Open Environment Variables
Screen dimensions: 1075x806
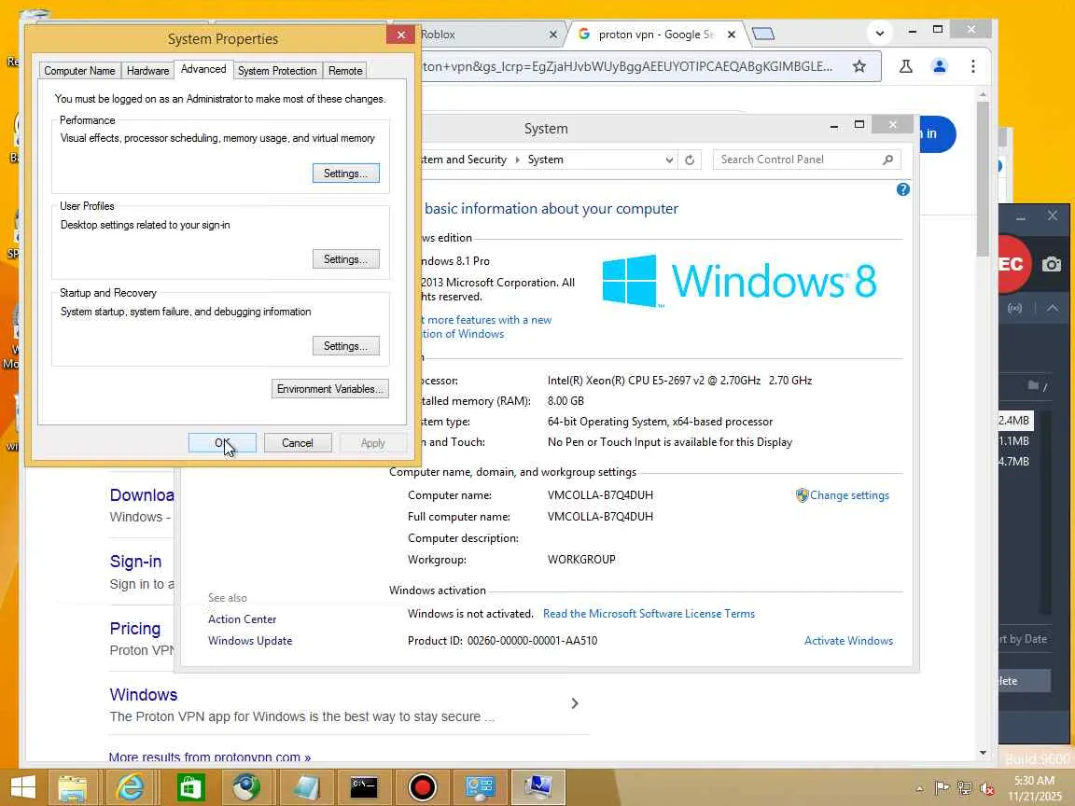[329, 389]
